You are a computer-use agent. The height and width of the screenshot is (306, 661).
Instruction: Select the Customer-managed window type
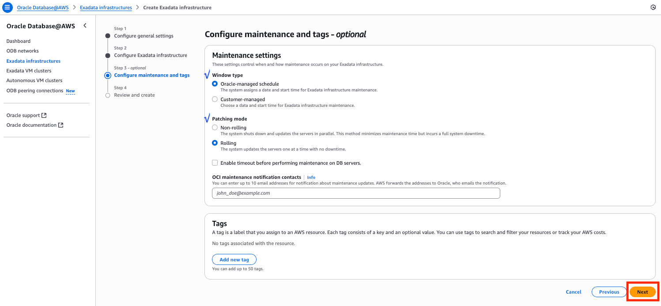(215, 99)
